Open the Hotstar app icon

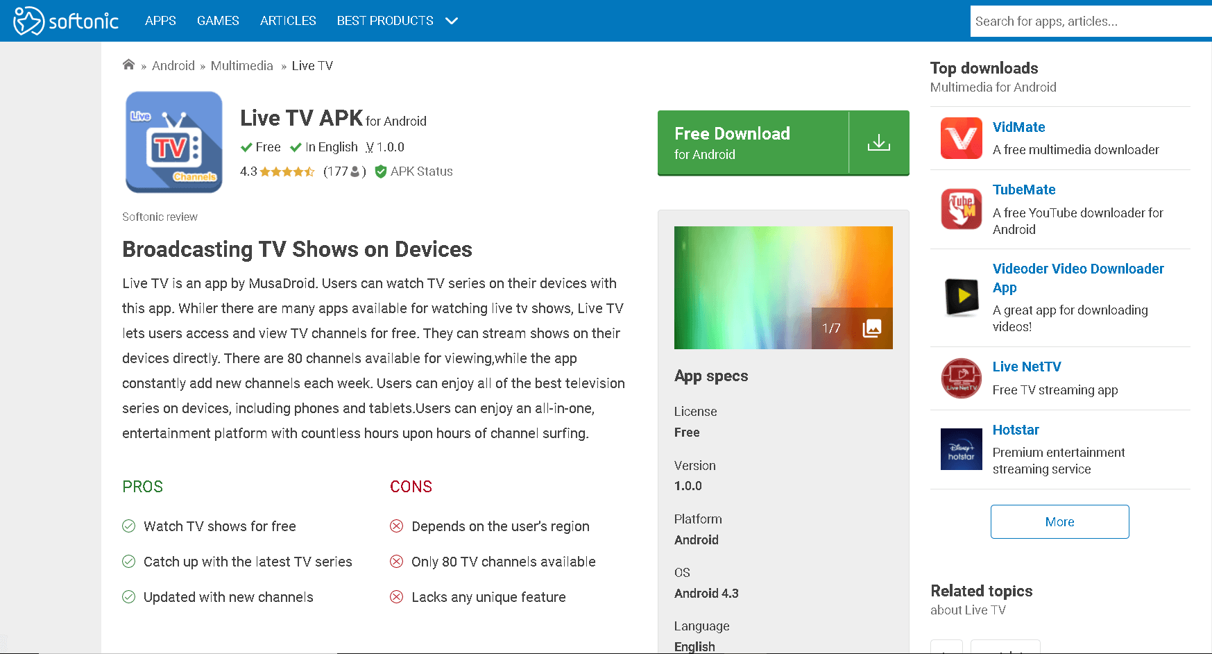click(x=961, y=449)
